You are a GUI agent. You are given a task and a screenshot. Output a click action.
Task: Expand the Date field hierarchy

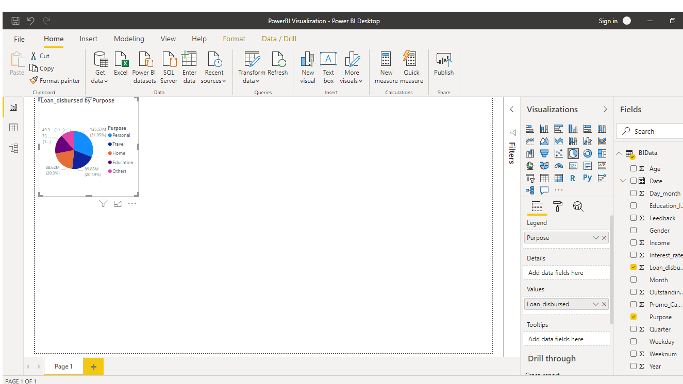click(x=623, y=181)
